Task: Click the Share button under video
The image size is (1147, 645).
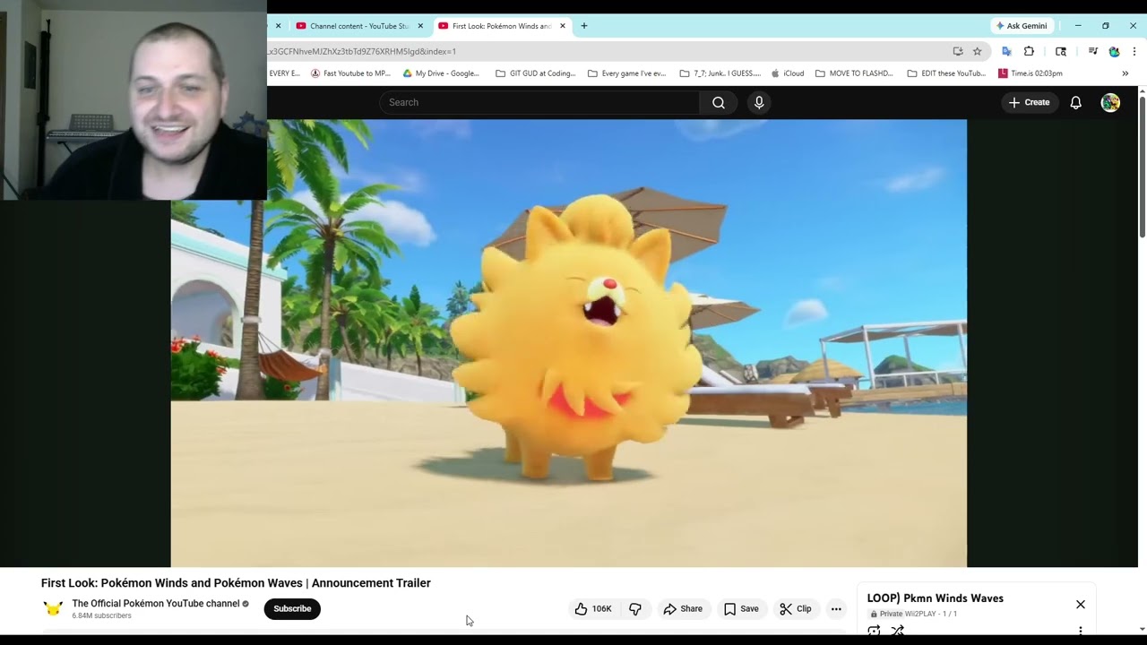Action: [x=683, y=609]
